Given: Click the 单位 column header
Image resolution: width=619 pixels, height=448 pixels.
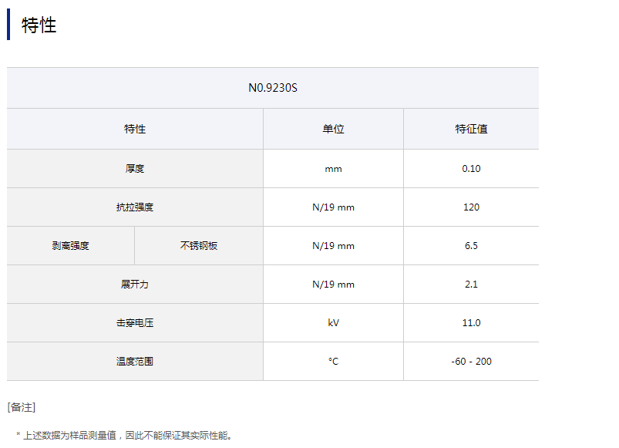Looking at the screenshot, I should 333,129.
